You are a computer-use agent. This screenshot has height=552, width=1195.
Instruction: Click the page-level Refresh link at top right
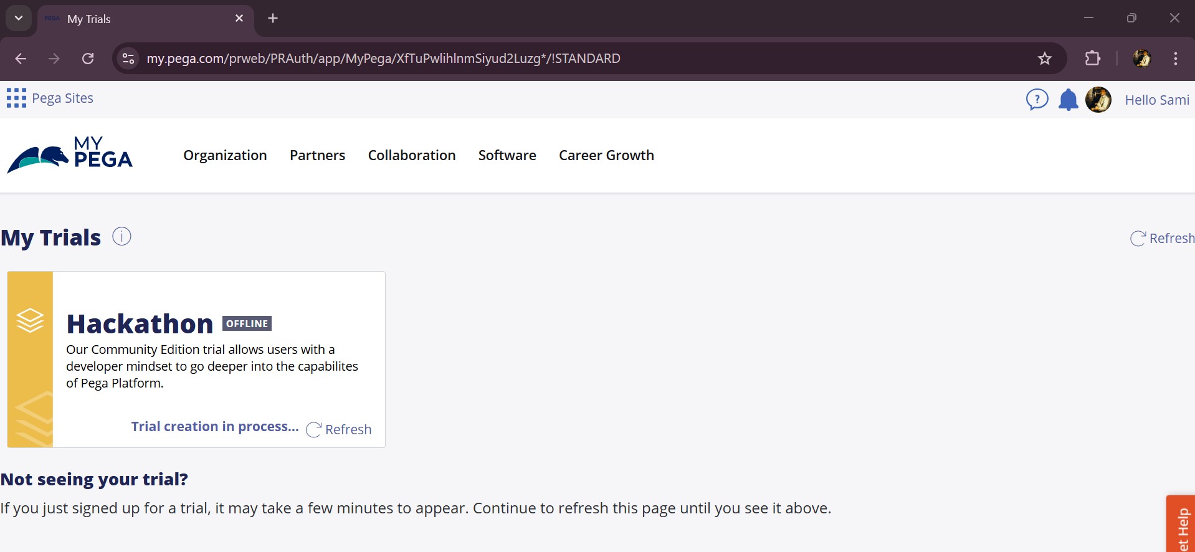pyautogui.click(x=1162, y=239)
